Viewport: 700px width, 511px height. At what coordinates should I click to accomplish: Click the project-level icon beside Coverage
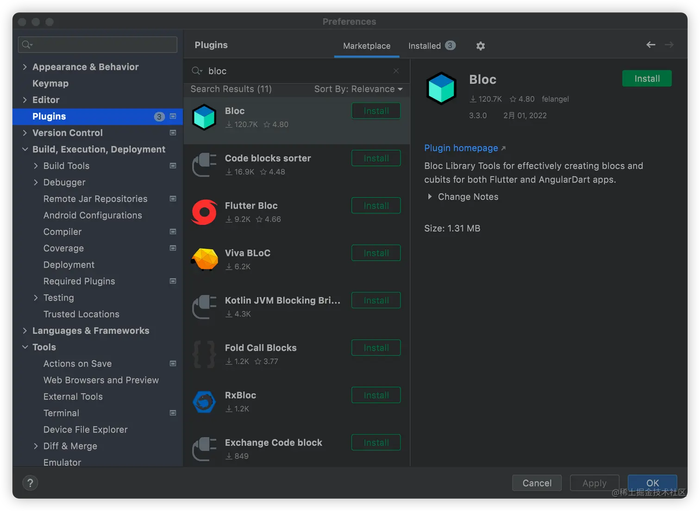(x=173, y=248)
